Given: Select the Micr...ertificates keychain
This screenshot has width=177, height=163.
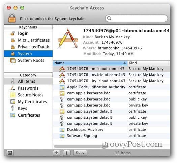Looking at the screenshot, I should [x=28, y=40].
